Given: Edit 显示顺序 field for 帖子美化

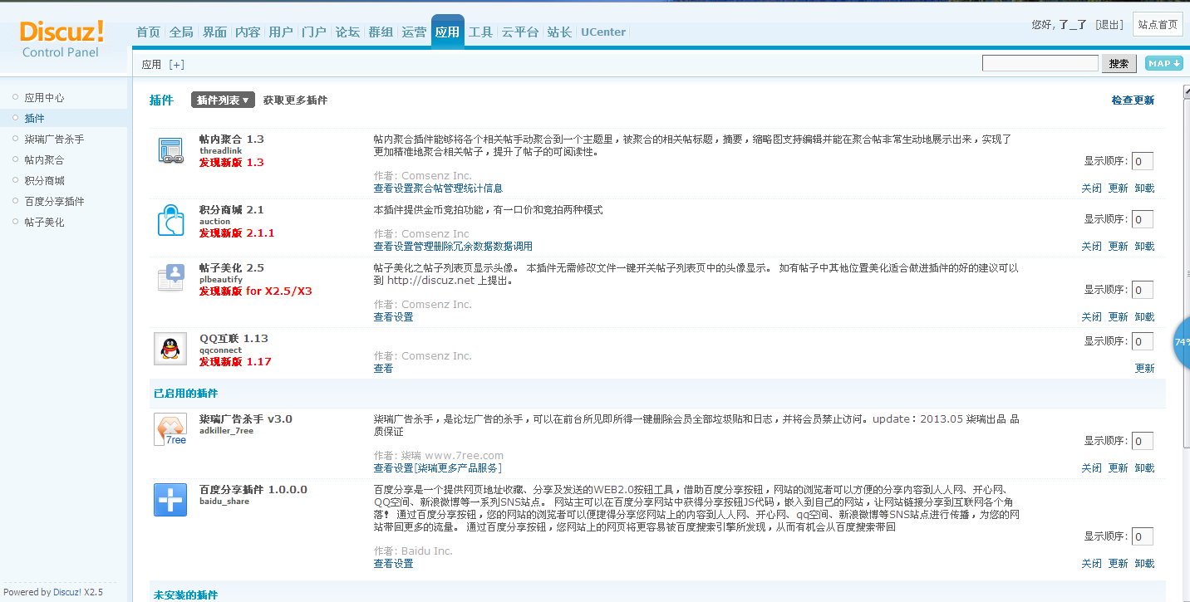Looking at the screenshot, I should pos(1143,290).
